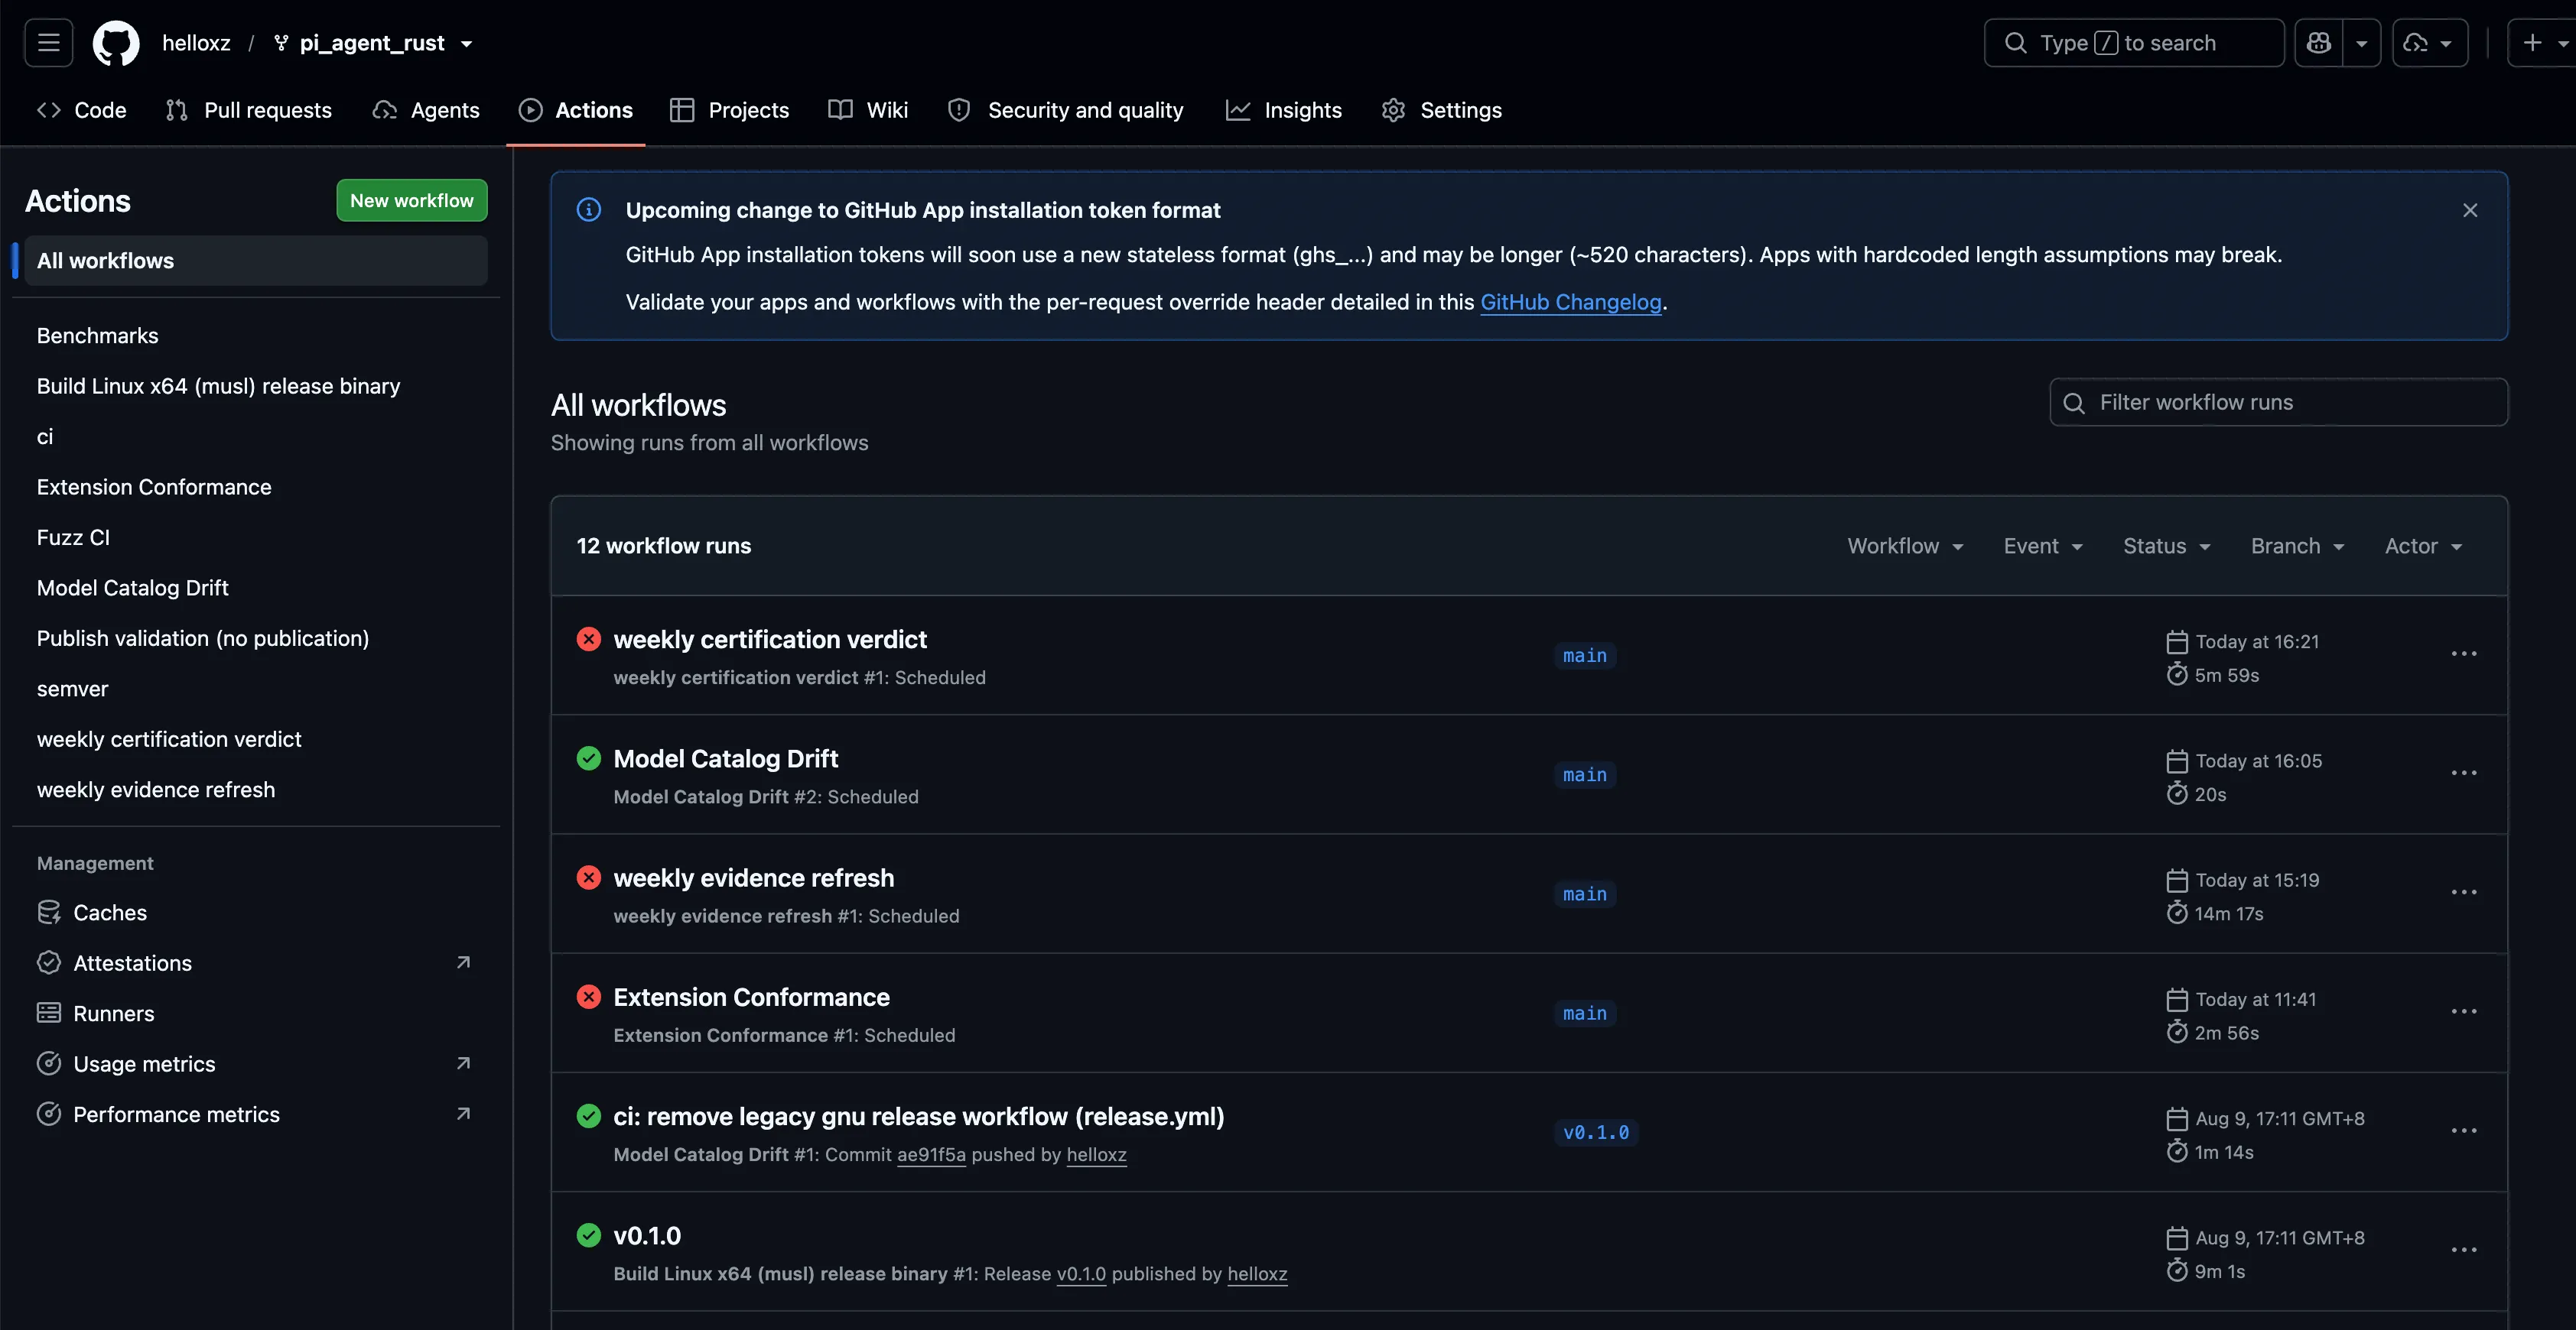The image size is (2576, 1330).
Task: Click the New workflow button
Action: [x=412, y=199]
